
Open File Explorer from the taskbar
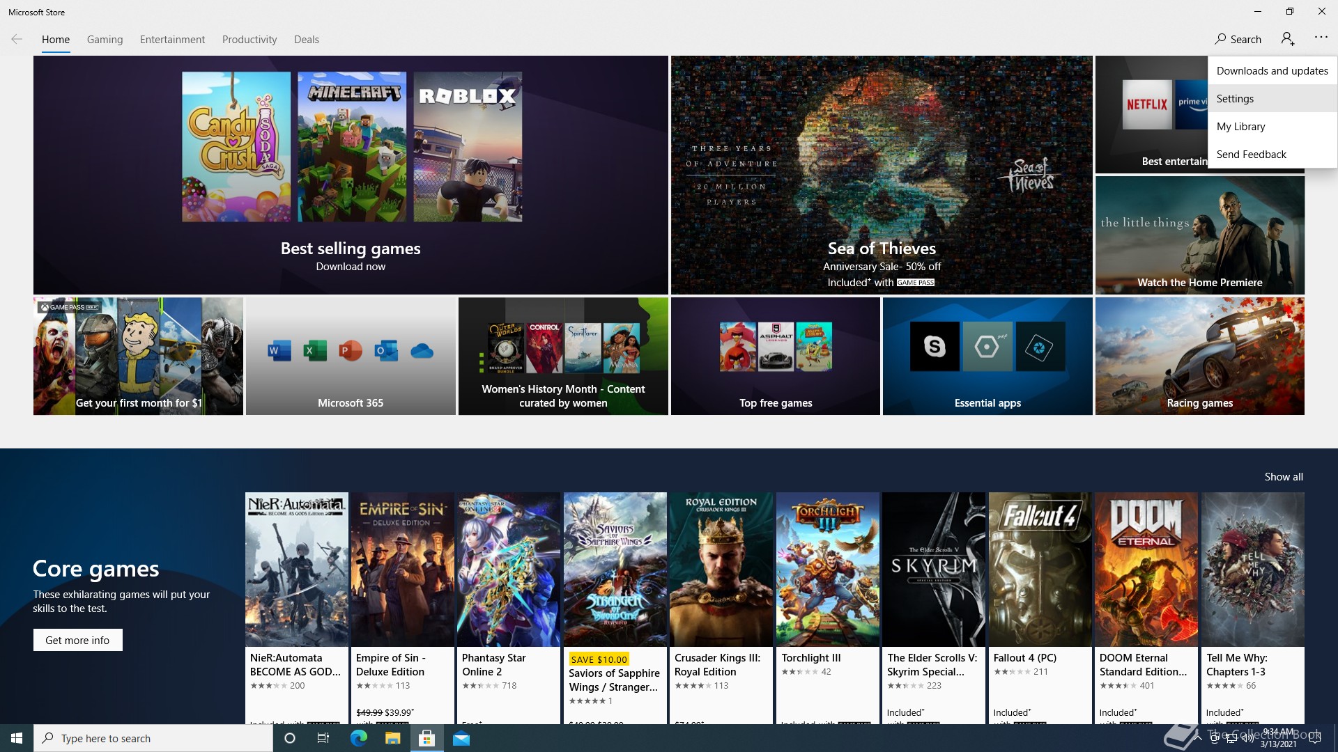pyautogui.click(x=392, y=738)
